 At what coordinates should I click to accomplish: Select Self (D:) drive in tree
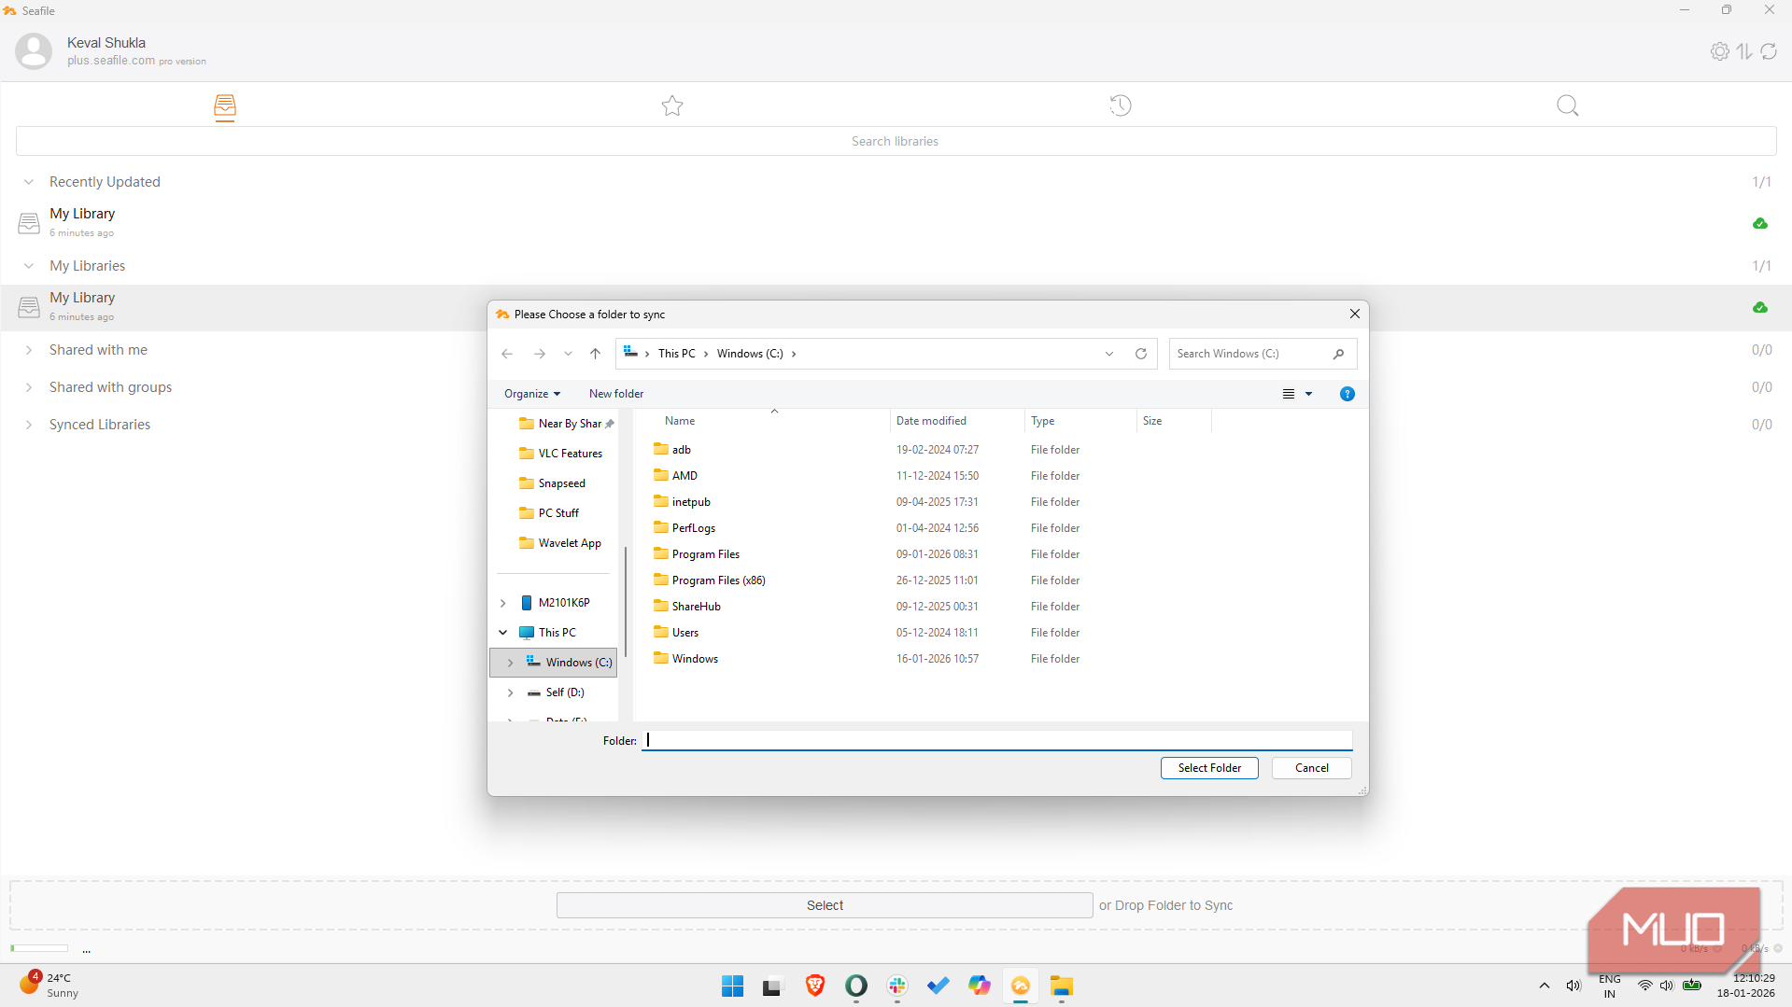point(565,692)
